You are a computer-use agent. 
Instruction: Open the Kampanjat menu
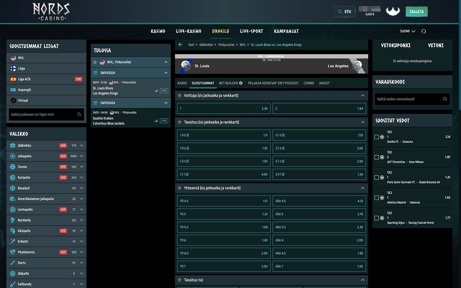point(286,31)
